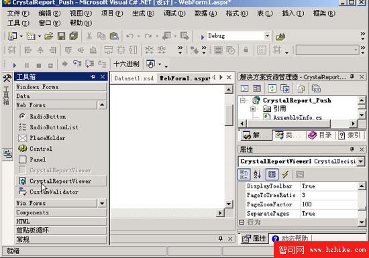Click Properties grid scroll down arrow
Screen dimensions: 369x258
click(x=362, y=222)
